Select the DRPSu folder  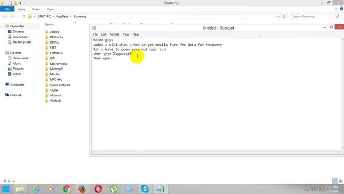(x=54, y=42)
